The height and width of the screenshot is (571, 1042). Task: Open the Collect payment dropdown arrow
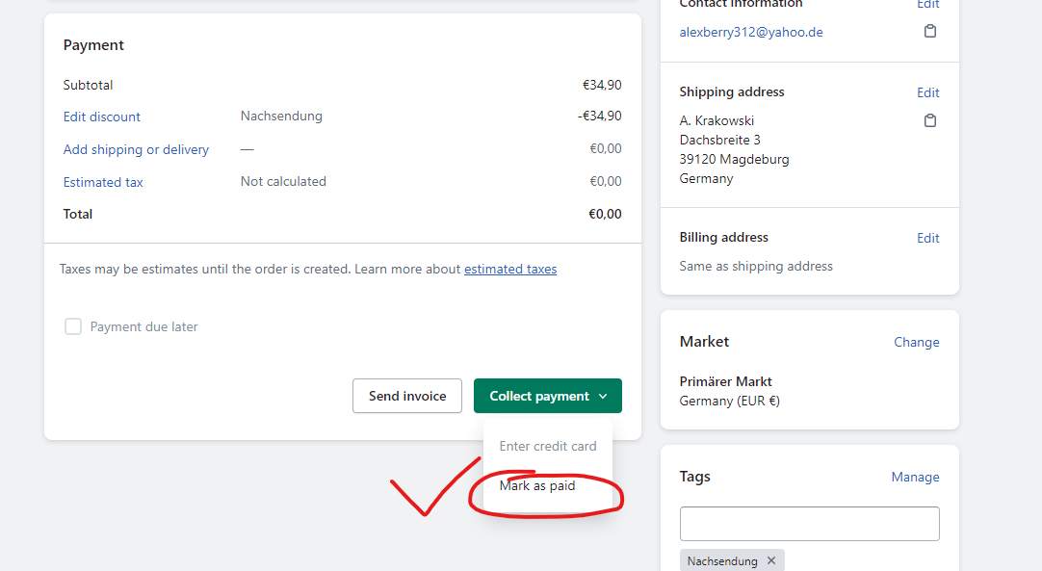point(603,396)
